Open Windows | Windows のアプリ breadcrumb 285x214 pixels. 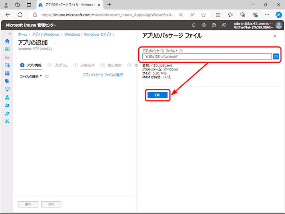pyautogui.click(x=88, y=34)
